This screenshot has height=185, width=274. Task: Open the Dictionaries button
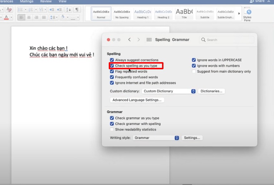coord(211,91)
